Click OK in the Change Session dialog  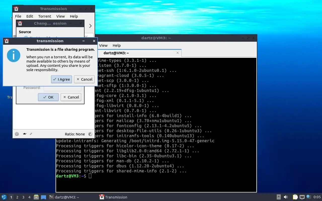pos(48,97)
